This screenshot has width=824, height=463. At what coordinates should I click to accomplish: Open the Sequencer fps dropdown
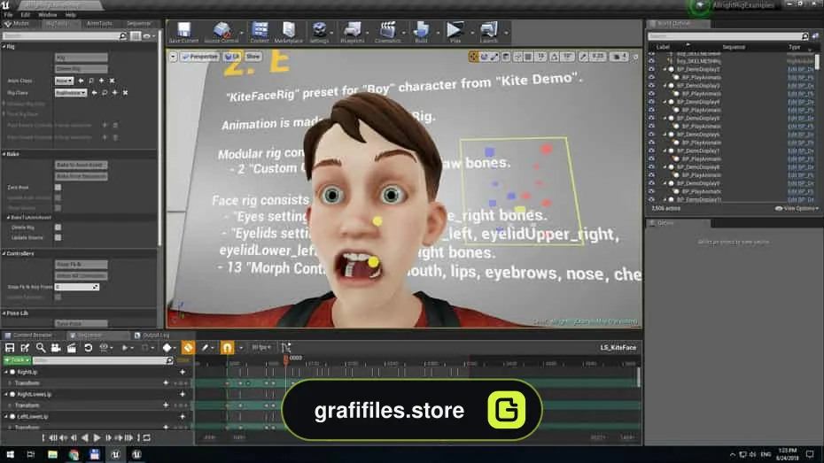click(261, 348)
